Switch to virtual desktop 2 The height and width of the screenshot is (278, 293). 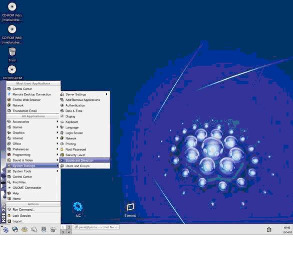click(x=69, y=227)
